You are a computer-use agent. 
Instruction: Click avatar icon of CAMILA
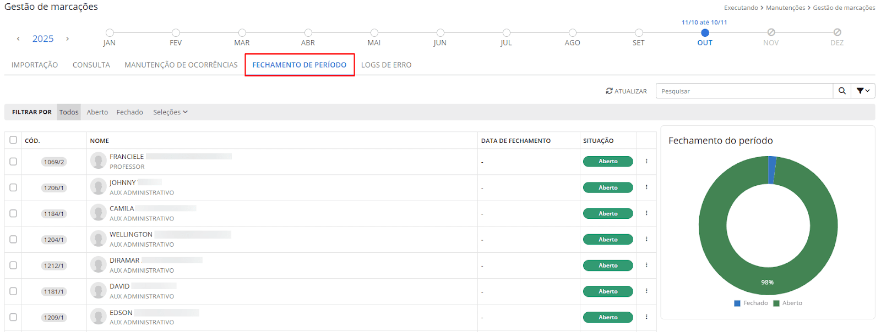pyautogui.click(x=99, y=213)
